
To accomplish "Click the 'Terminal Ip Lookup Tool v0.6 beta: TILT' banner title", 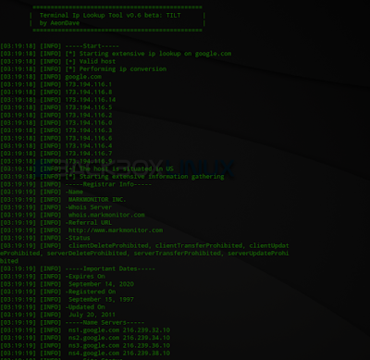I will (x=110, y=15).
